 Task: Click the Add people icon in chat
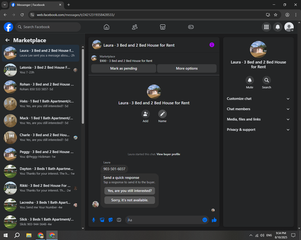click(145, 114)
